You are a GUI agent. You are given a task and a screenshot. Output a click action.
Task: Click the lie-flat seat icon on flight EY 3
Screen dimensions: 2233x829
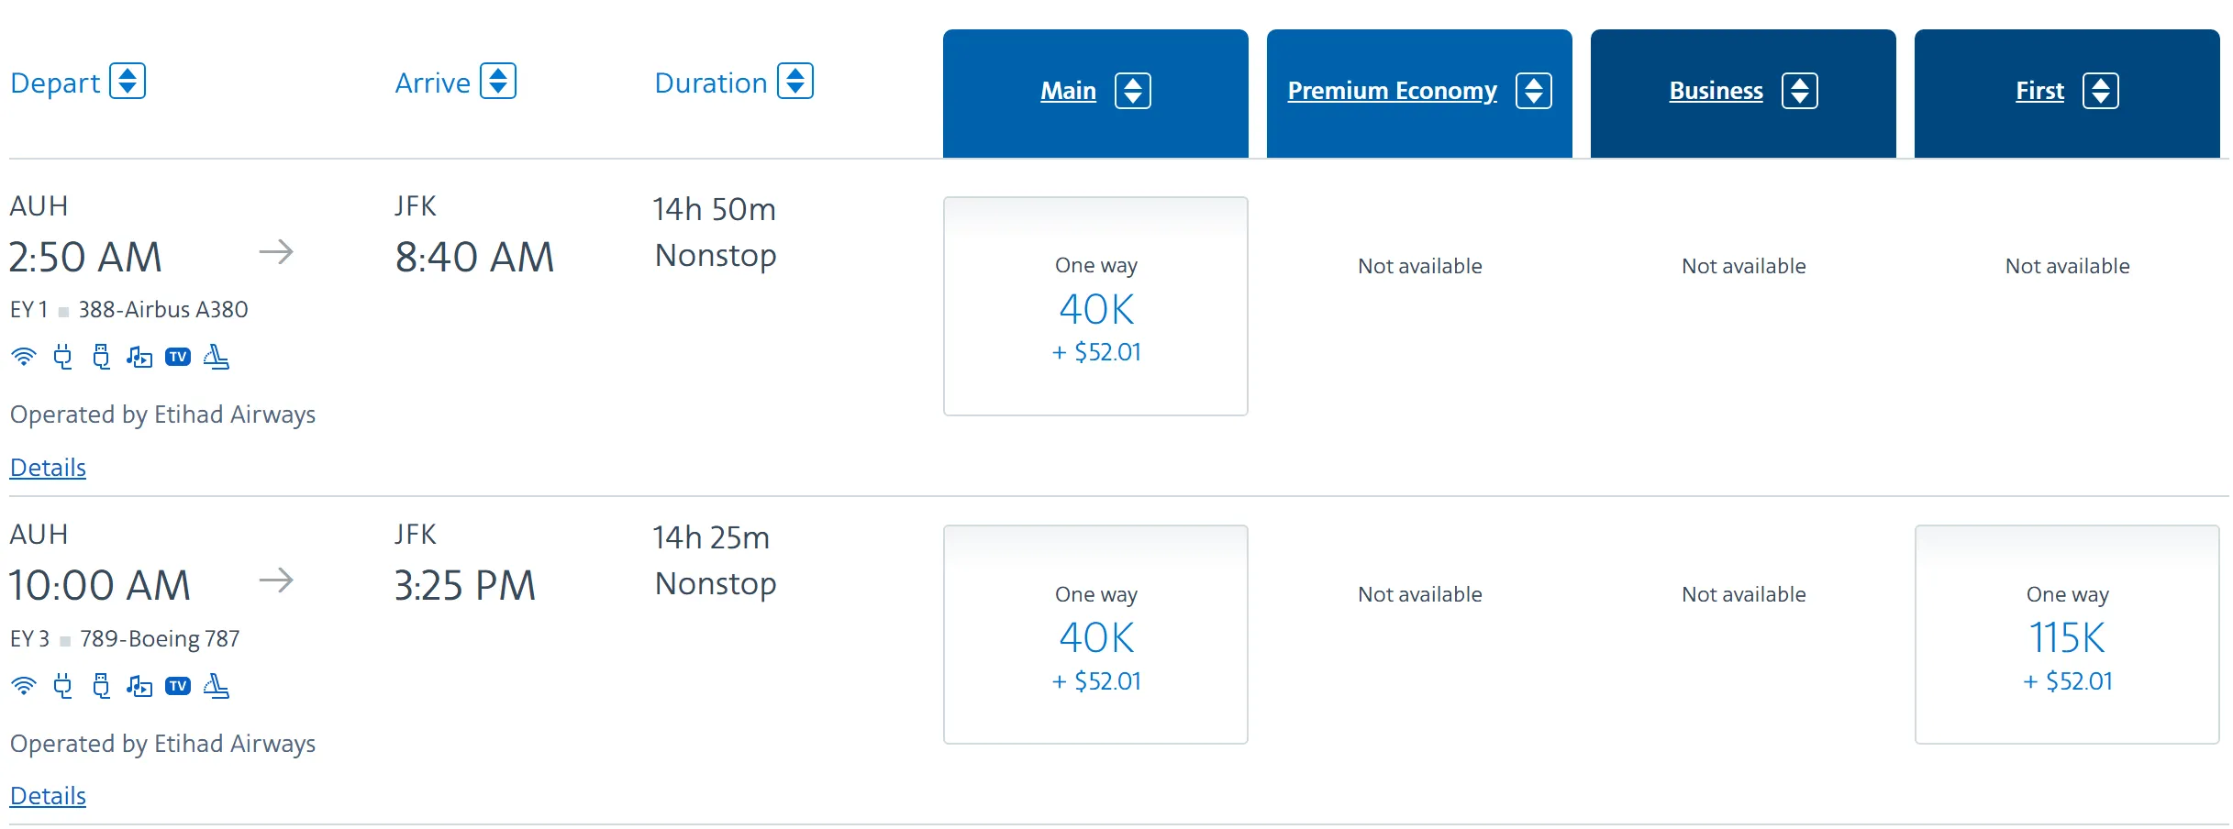(217, 686)
